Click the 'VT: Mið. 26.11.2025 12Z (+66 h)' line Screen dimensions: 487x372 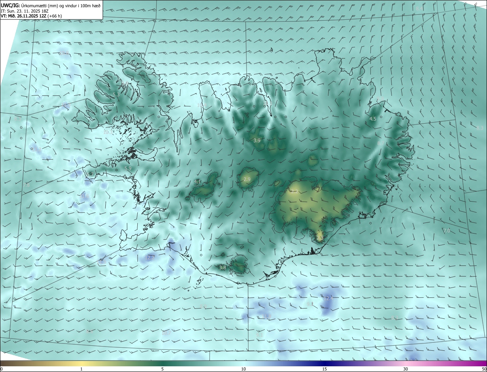point(31,16)
